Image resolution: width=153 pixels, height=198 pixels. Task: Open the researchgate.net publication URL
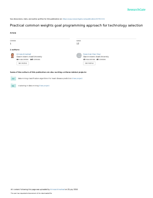[x=84, y=19]
